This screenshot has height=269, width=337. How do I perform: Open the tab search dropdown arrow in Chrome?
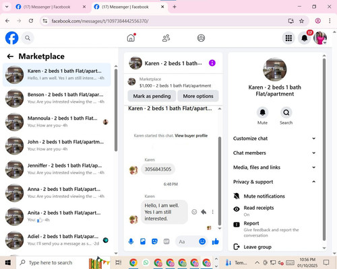[7, 7]
